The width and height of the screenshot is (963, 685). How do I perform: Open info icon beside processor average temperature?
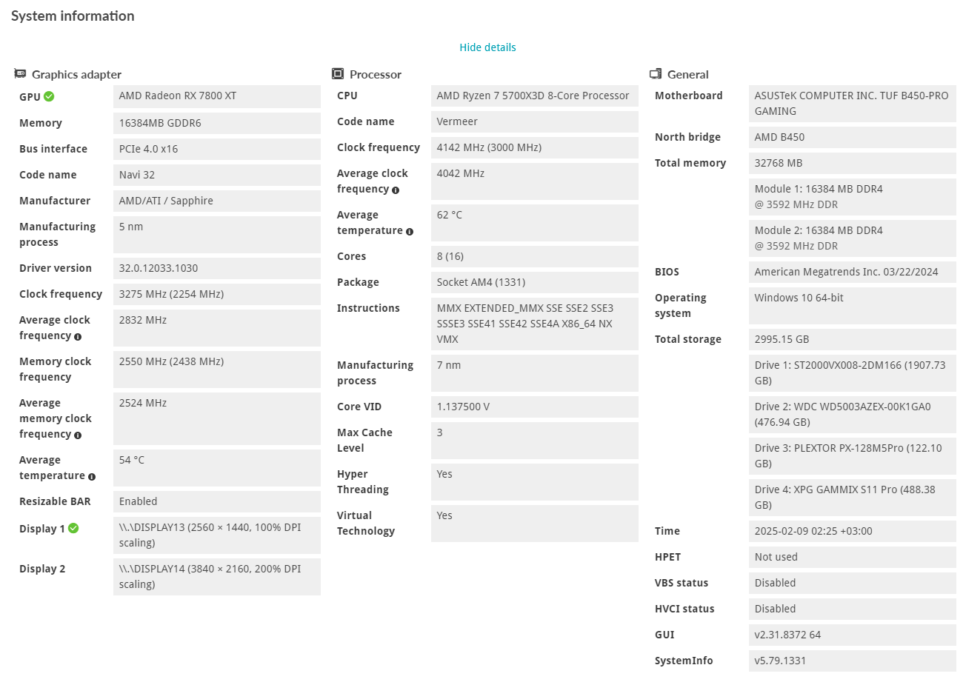410,232
